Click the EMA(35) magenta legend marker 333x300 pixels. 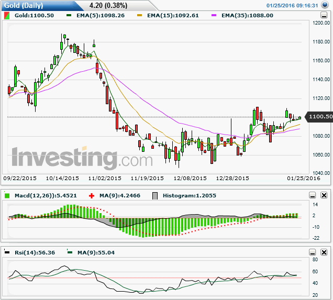click(x=214, y=15)
